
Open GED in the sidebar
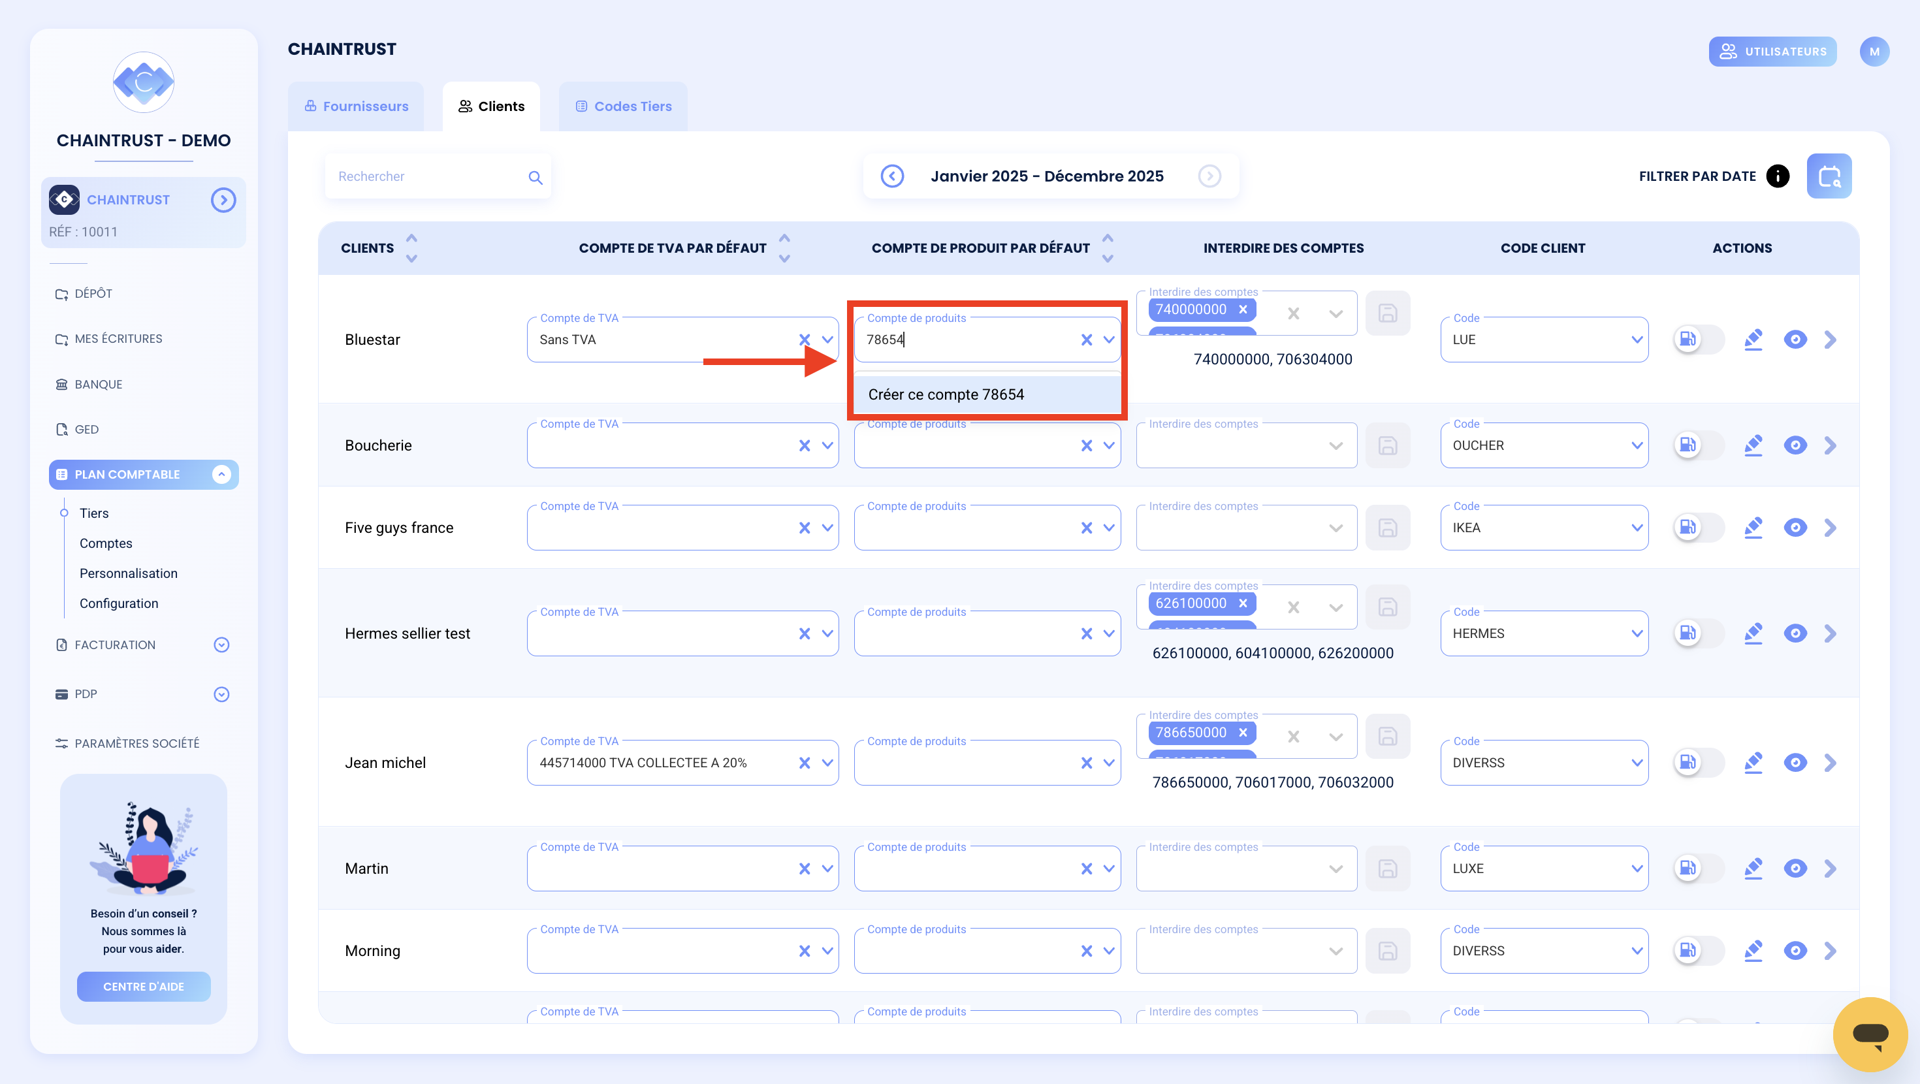77,428
